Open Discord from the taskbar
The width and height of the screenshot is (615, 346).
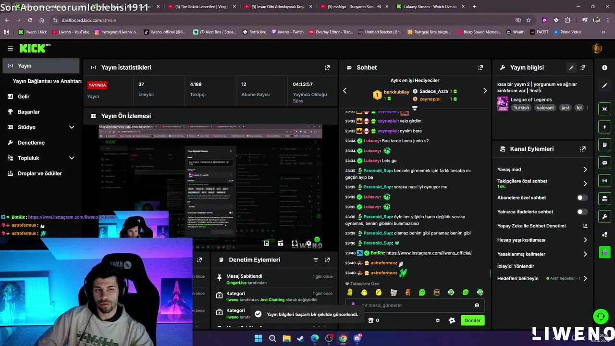click(x=357, y=338)
